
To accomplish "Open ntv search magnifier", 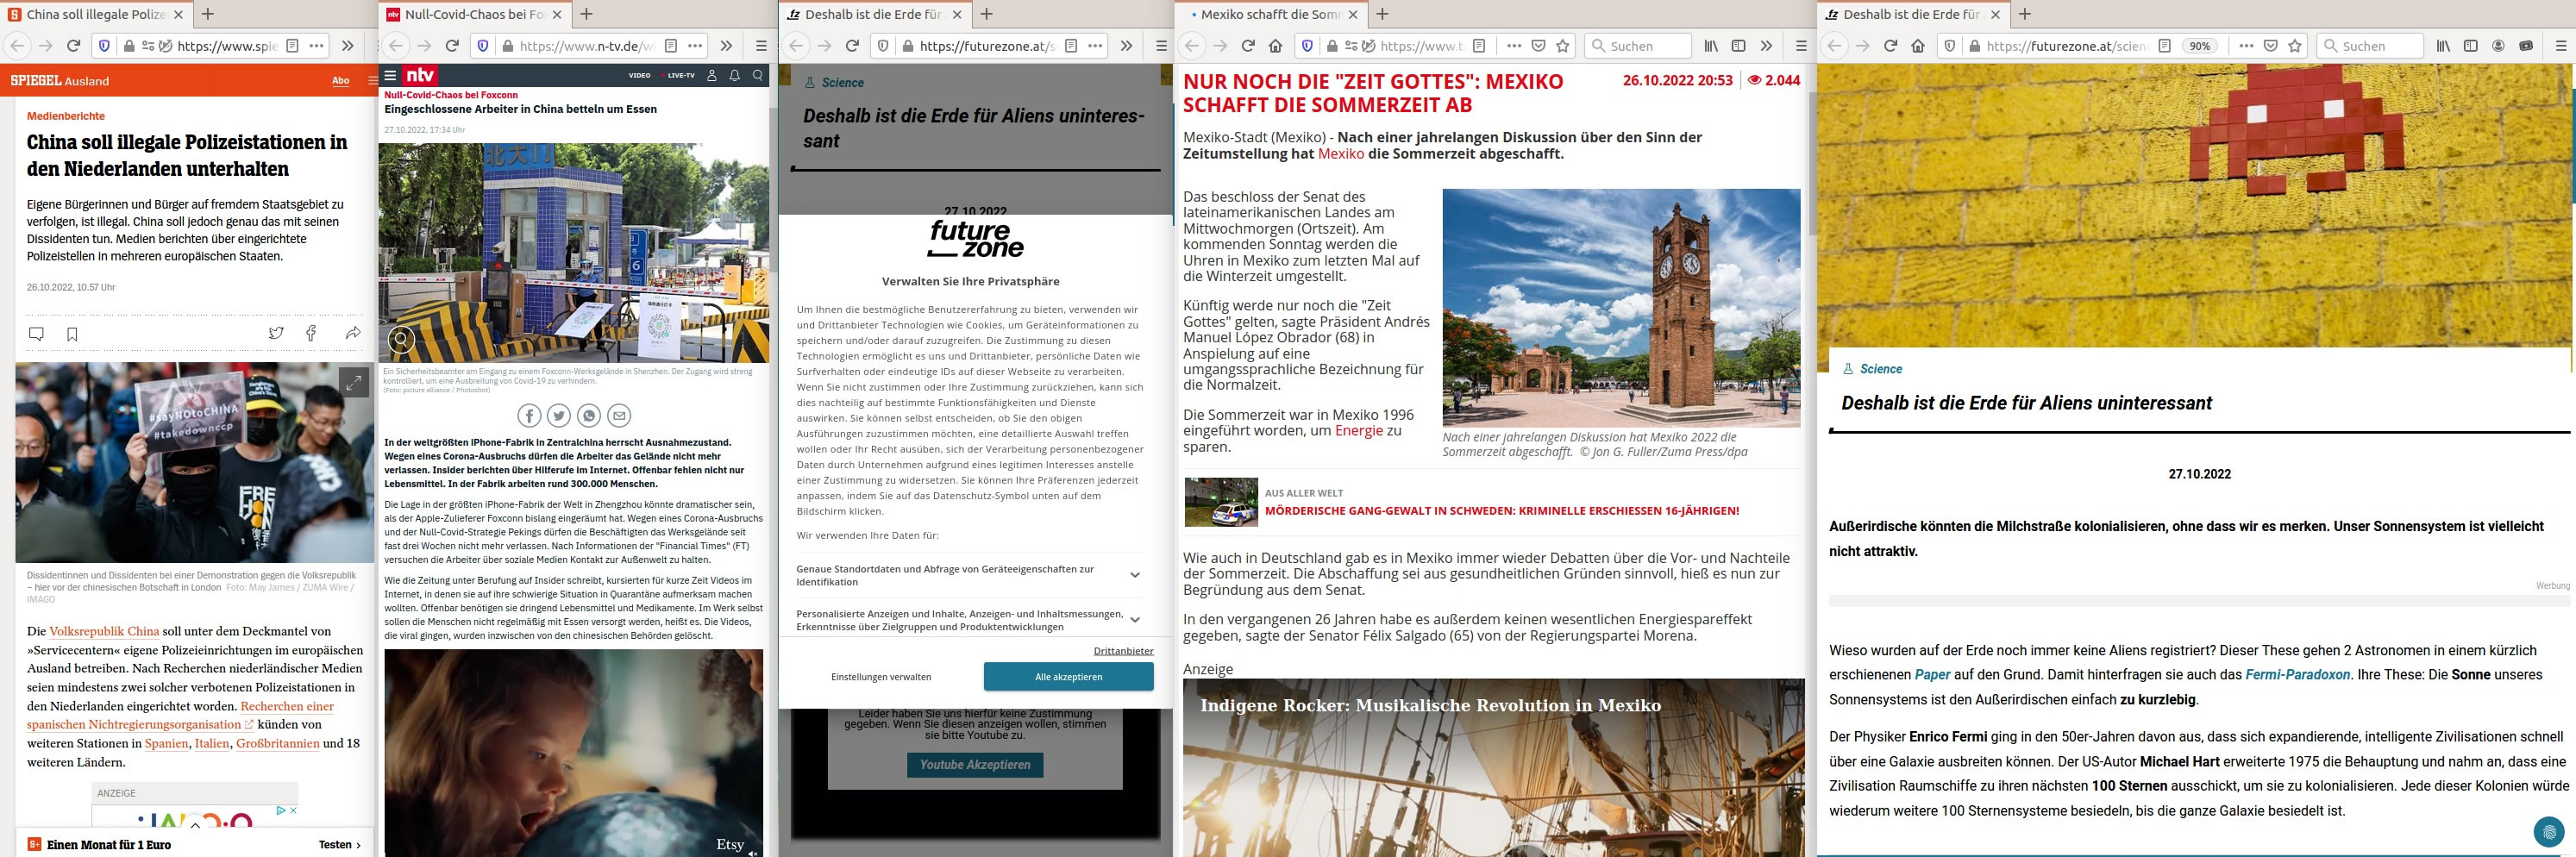I will (x=758, y=75).
